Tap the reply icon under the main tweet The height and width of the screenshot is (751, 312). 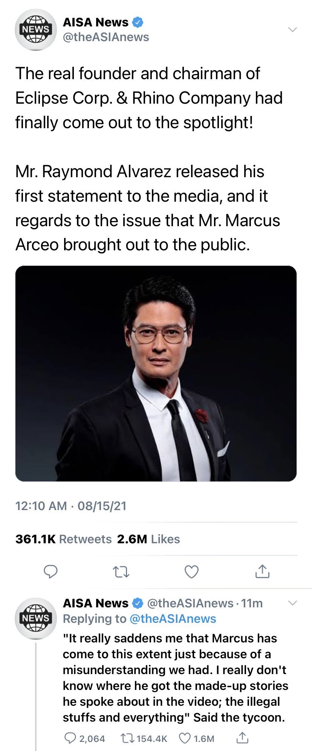tap(50, 572)
